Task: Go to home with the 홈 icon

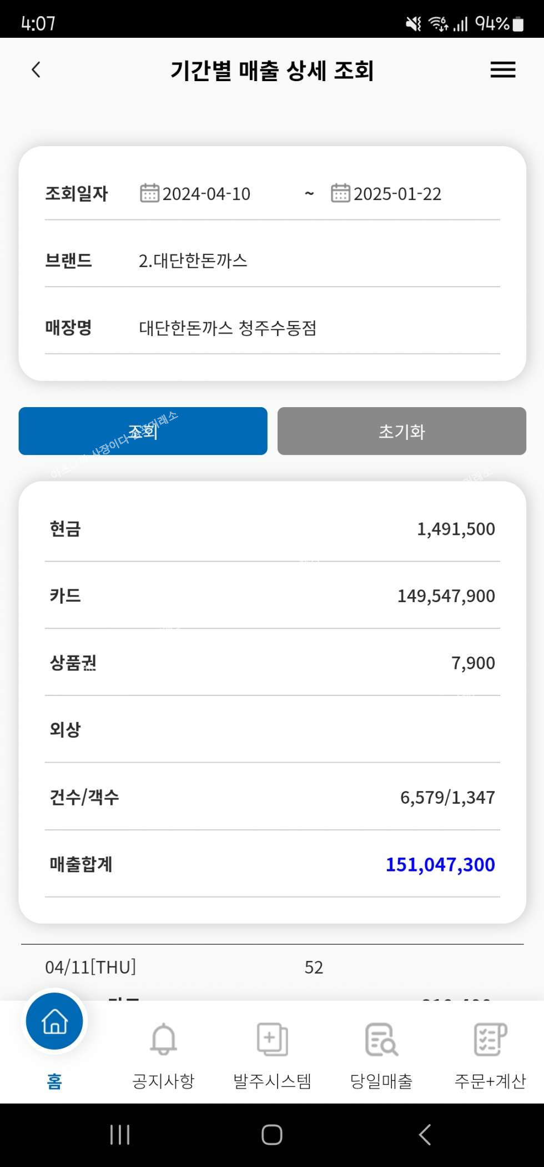Action: tap(54, 1022)
